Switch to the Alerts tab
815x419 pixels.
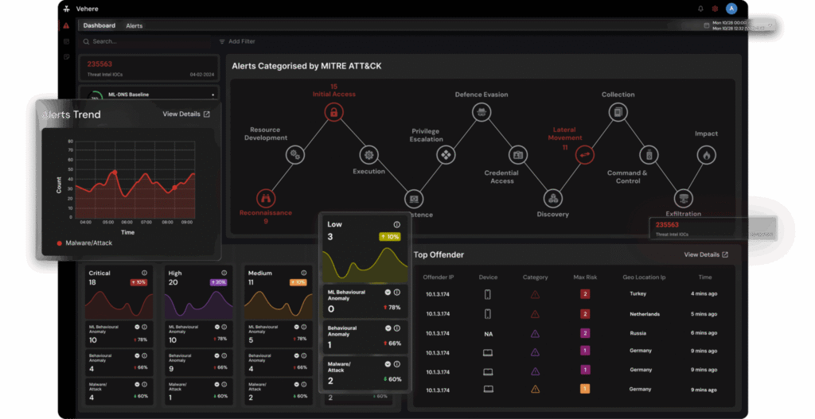pos(135,25)
